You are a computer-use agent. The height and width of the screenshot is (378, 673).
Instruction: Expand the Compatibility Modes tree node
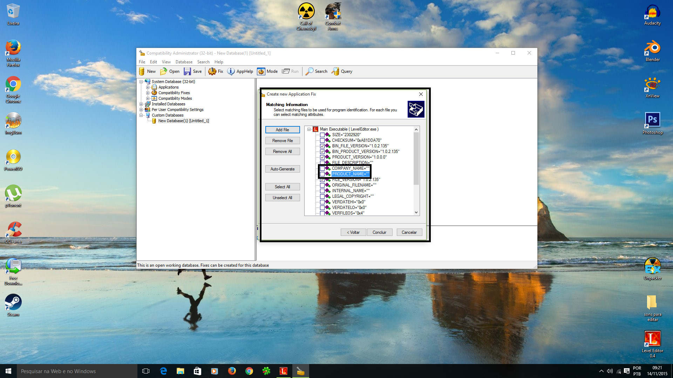pyautogui.click(x=148, y=98)
